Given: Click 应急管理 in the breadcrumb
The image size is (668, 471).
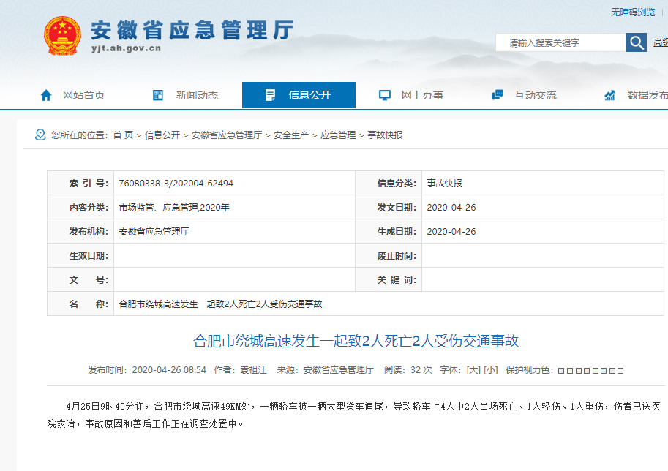Looking at the screenshot, I should 338,135.
